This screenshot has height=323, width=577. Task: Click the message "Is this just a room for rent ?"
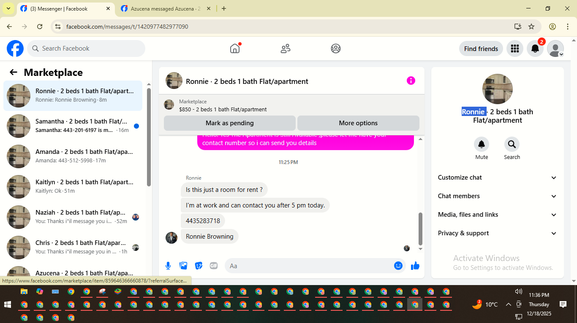[224, 190]
